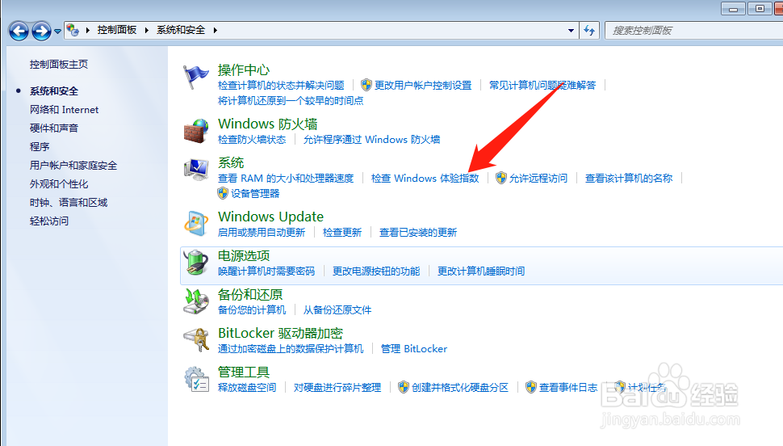Image resolution: width=783 pixels, height=446 pixels.
Task: Open 常见计算机问题疑难解答 link
Action: coord(542,86)
